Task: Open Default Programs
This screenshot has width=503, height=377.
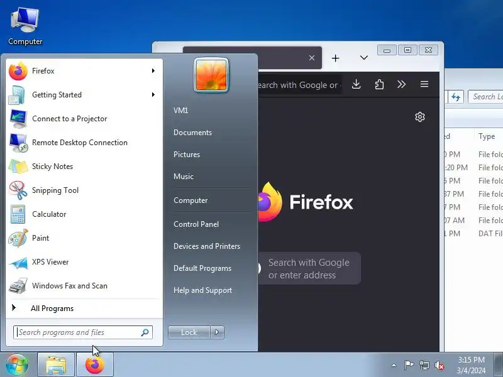Action: (x=202, y=268)
